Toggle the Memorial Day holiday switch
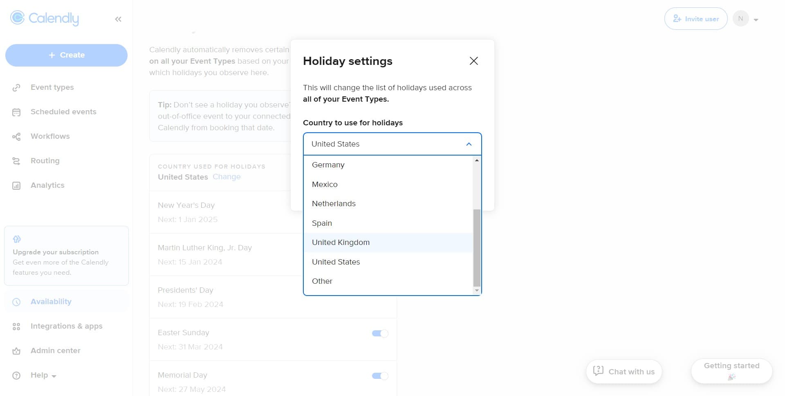The width and height of the screenshot is (785, 396). 380,376
